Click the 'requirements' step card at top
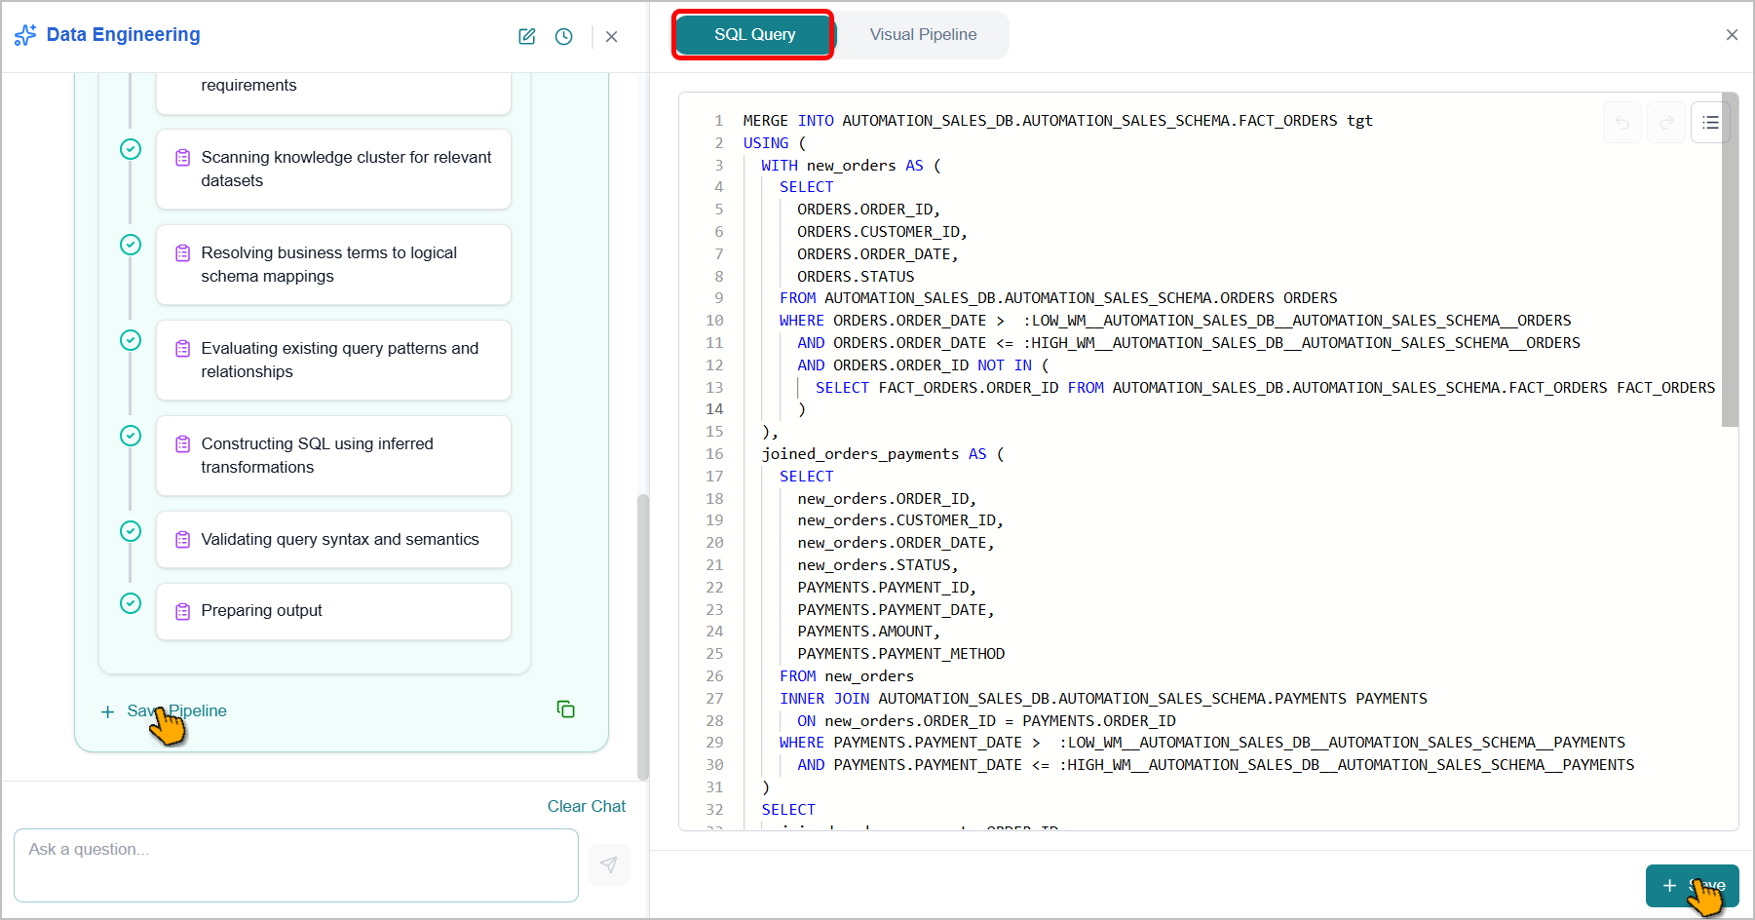1755x920 pixels. point(333,92)
